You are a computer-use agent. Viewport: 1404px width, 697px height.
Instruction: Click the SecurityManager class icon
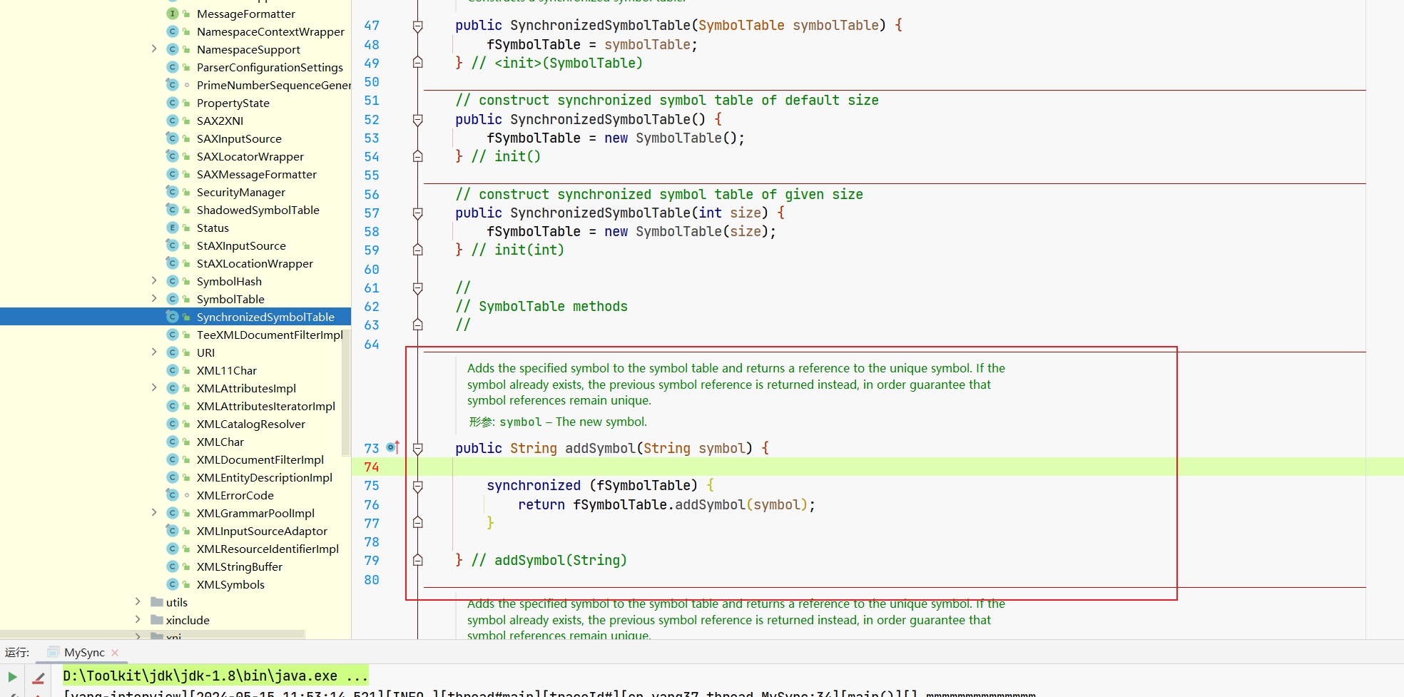click(173, 192)
